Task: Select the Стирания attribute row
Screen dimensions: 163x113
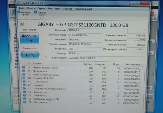Action: (83, 86)
